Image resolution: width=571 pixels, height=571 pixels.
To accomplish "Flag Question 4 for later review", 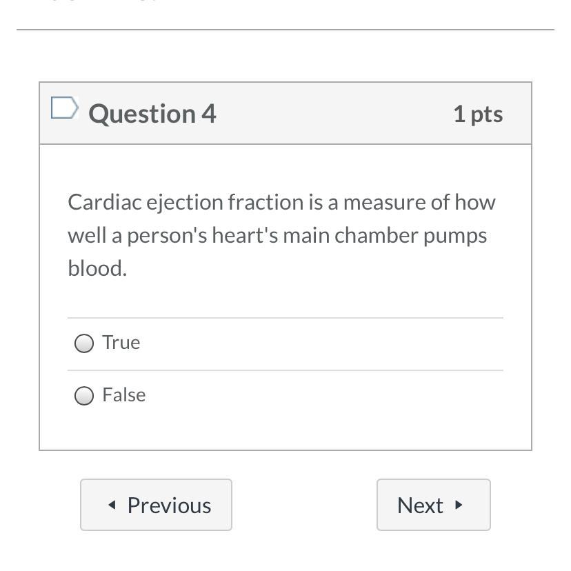I will [64, 108].
